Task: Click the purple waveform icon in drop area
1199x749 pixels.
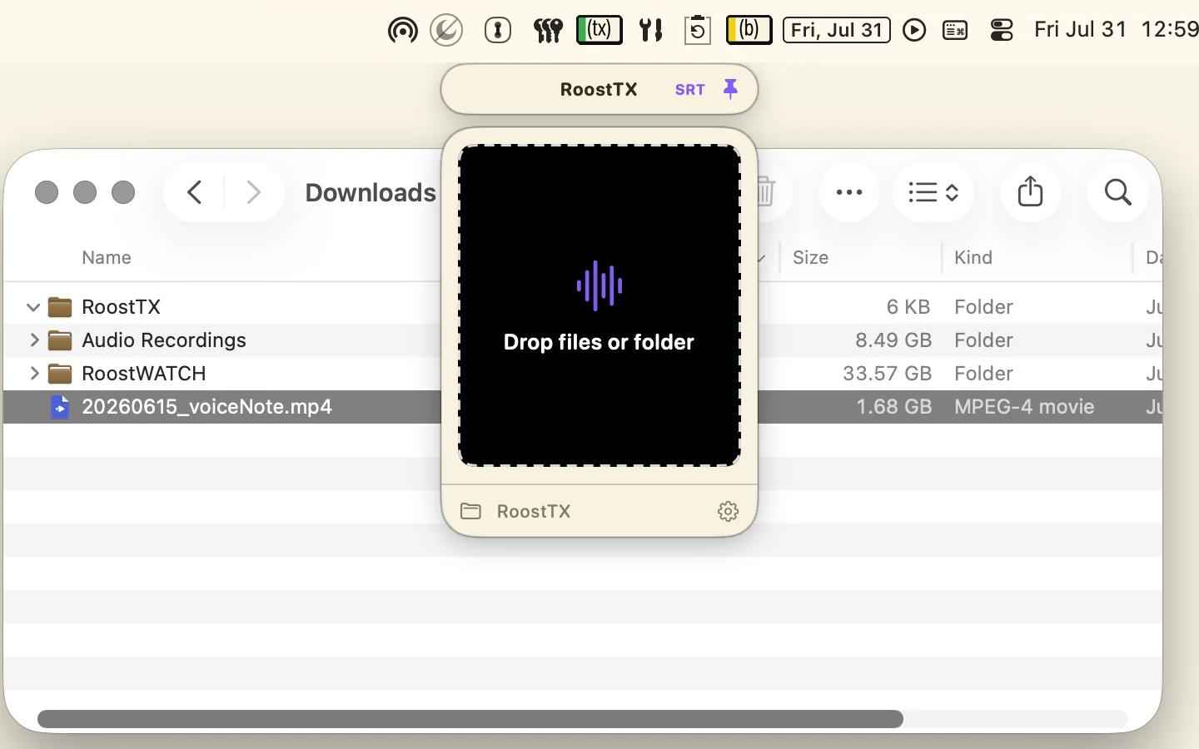Action: pyautogui.click(x=599, y=285)
